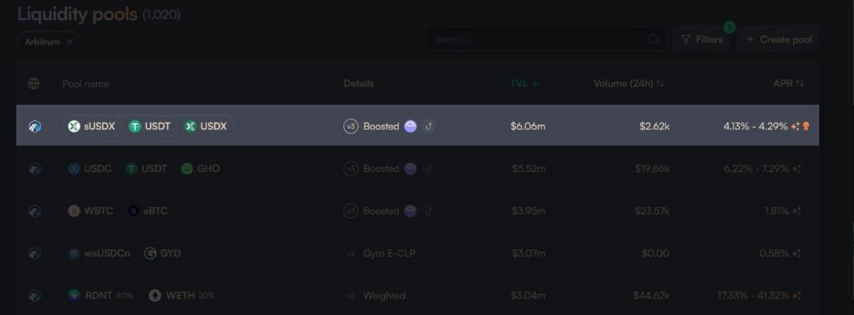The image size is (854, 315).
Task: Click the purple Aave boost icon in first row
Action: [411, 126]
